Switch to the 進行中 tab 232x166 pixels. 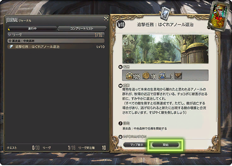32,29
